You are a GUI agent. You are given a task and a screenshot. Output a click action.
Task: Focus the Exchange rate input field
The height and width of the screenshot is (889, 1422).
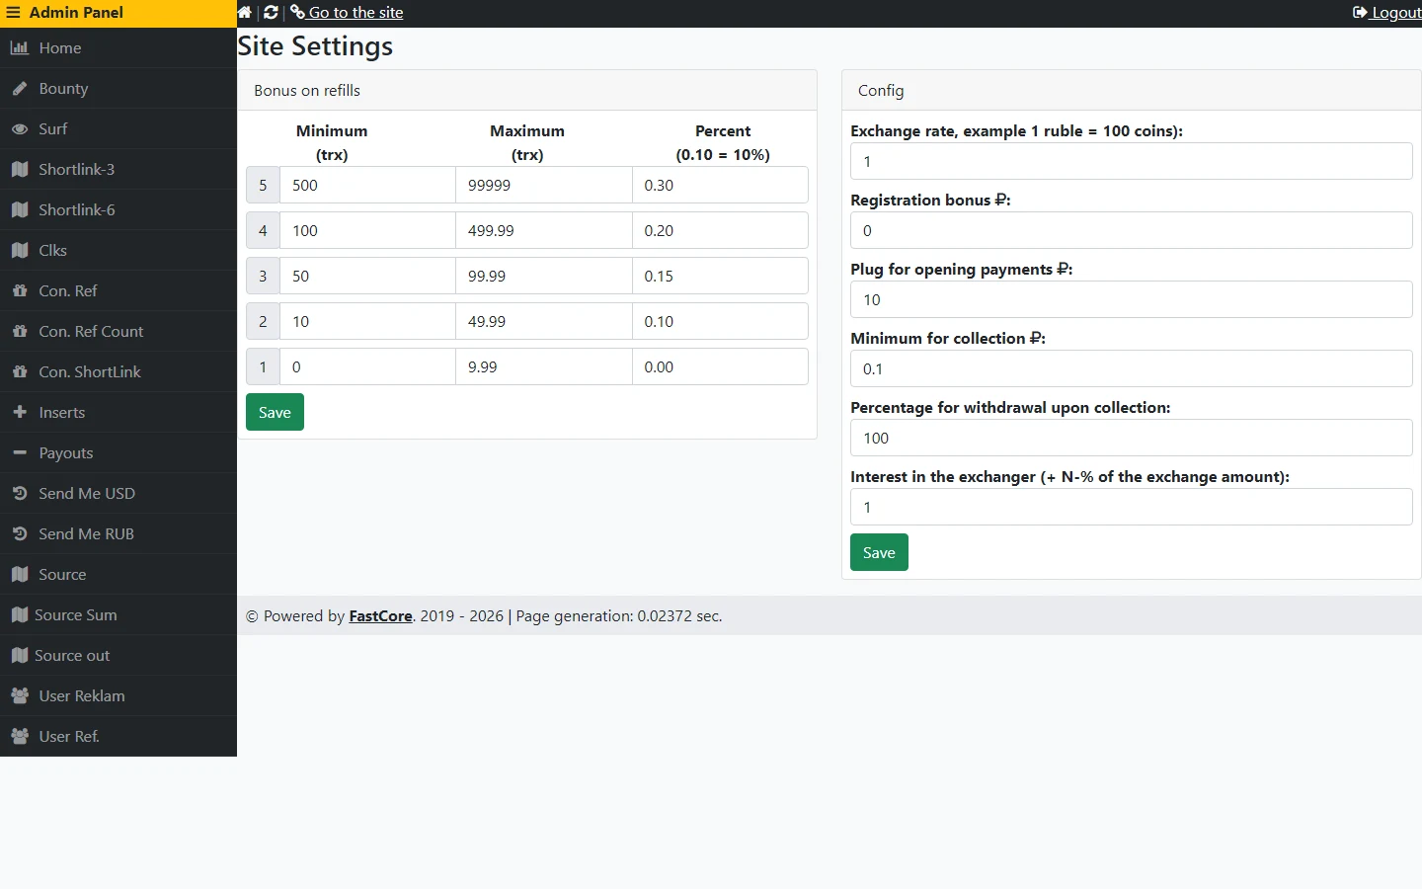click(1132, 161)
